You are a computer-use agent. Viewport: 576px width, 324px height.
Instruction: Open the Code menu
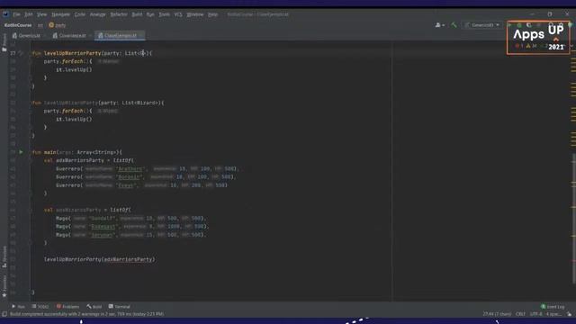(80, 14)
